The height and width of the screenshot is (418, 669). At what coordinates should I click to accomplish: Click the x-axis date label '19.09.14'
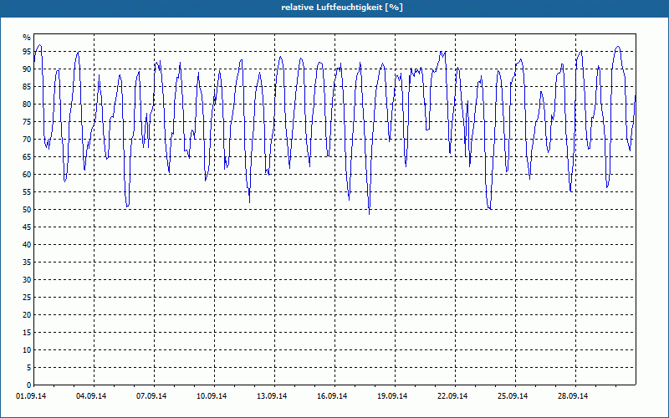[392, 396]
